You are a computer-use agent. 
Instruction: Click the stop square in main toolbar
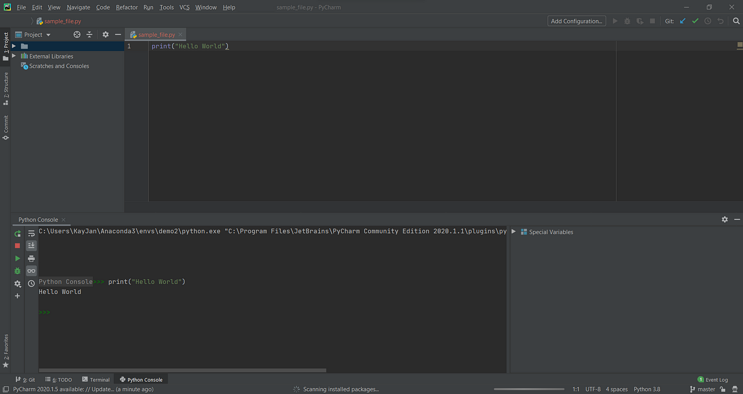pos(653,21)
